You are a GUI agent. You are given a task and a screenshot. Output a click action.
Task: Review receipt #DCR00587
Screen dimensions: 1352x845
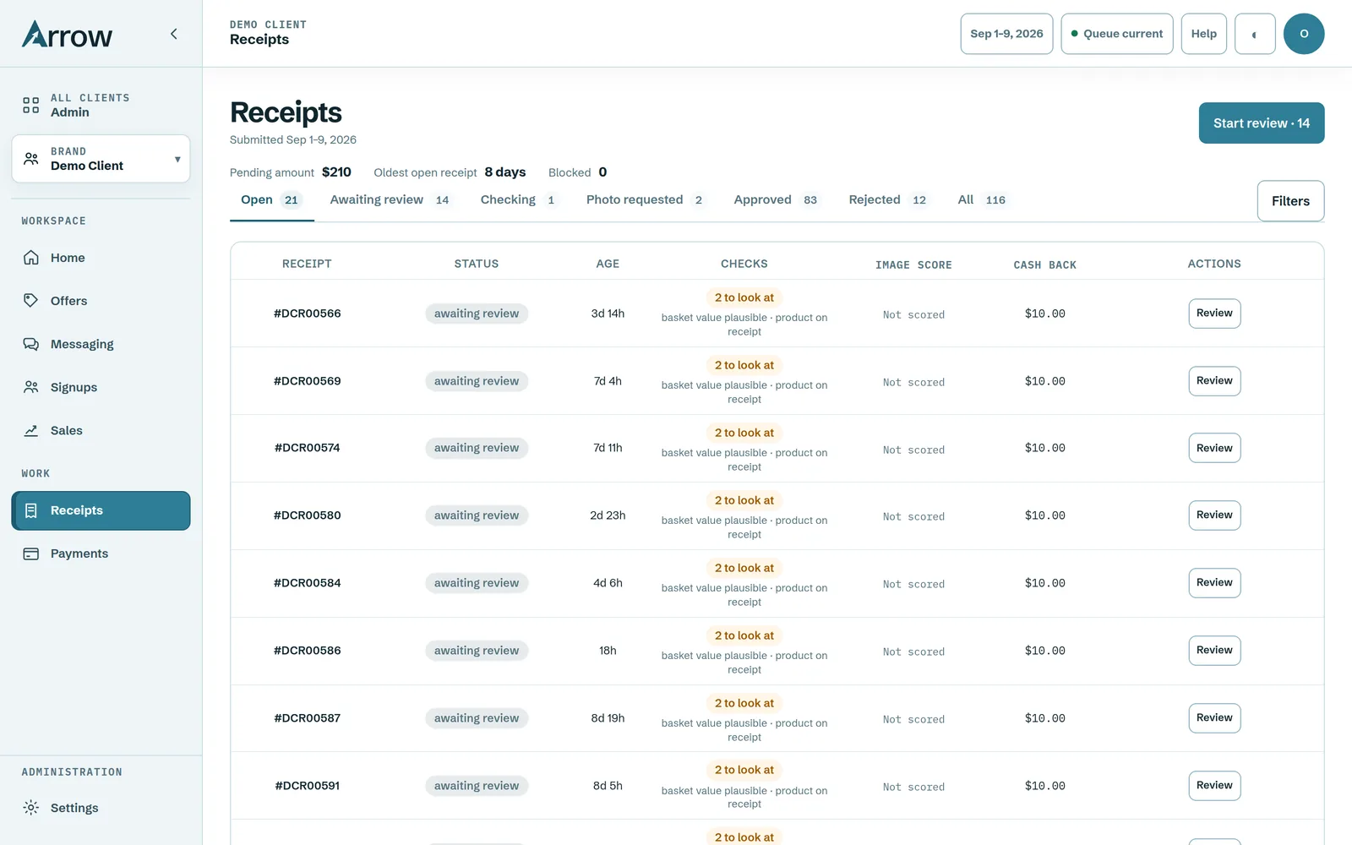1214,718
